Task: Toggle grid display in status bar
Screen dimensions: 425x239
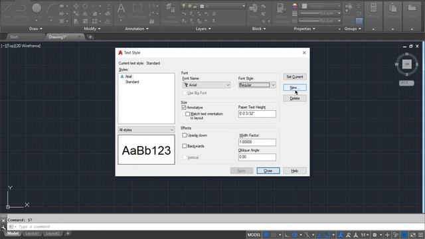Action: (x=266, y=235)
